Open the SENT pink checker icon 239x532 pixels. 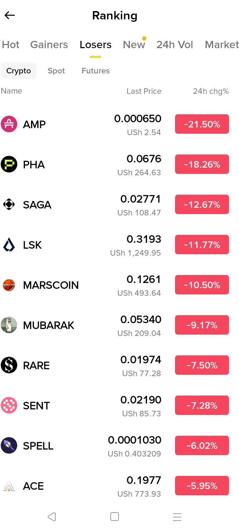(x=9, y=405)
